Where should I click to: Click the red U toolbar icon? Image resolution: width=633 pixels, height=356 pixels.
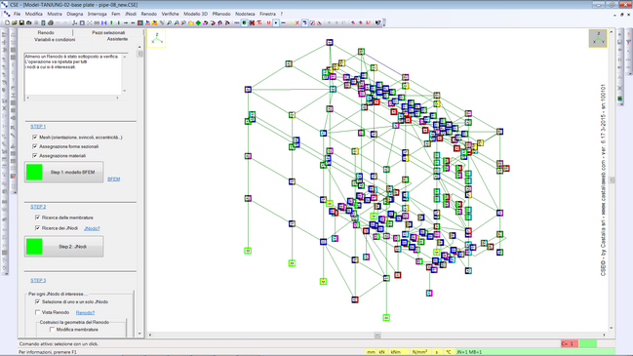(268, 23)
